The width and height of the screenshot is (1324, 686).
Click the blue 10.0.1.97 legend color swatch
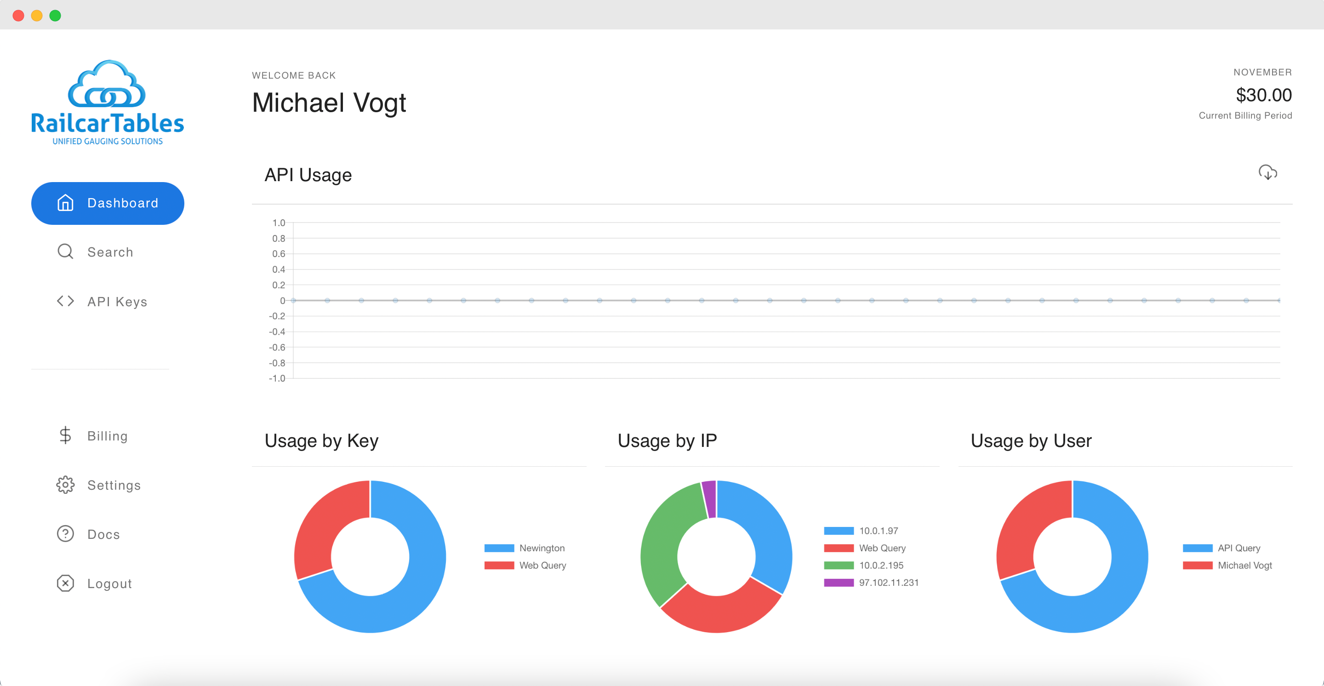click(838, 531)
